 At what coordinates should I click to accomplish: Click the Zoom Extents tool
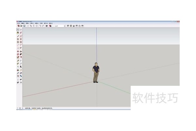click(x=18, y=76)
